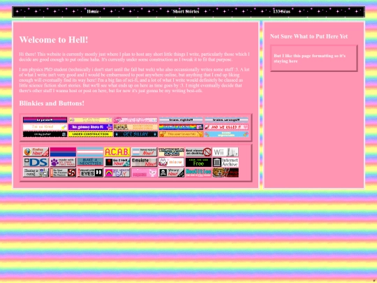The image size is (377, 283).
Task: Click the 'But I like this page formatting' box
Action: (313, 58)
